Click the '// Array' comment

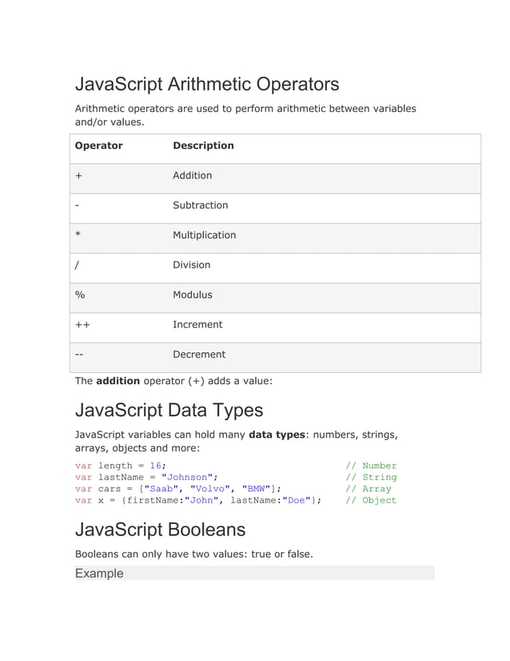pyautogui.click(x=369, y=489)
